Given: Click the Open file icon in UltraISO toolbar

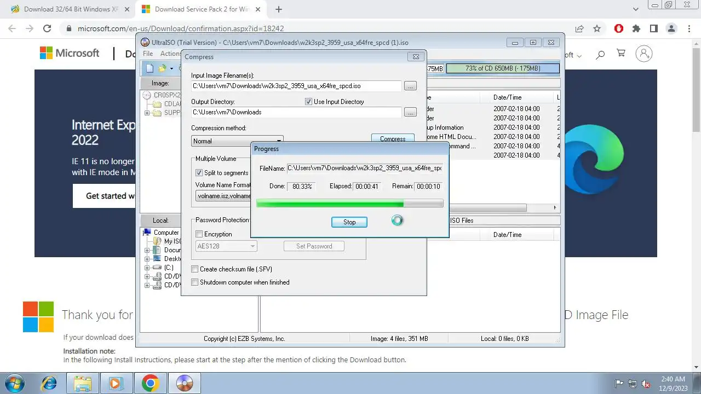Looking at the screenshot, I should (162, 68).
